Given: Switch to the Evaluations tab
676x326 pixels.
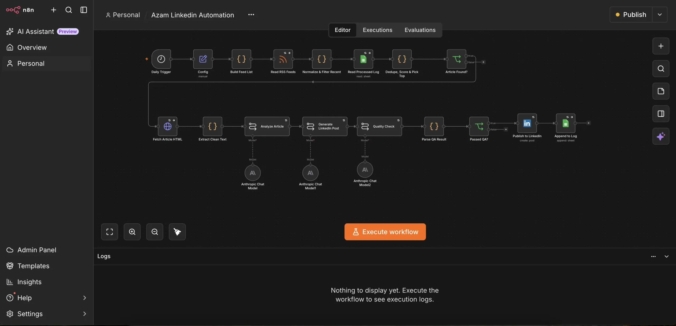Looking at the screenshot, I should [420, 30].
